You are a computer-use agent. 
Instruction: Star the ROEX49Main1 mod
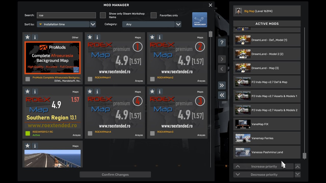pos(90,37)
